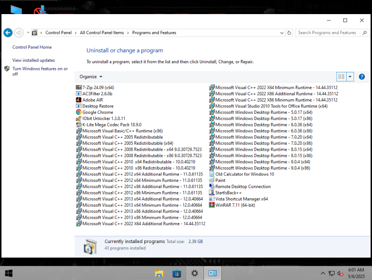The image size is (372, 280).
Task: Open Control Panel Home link
Action: click(x=32, y=47)
